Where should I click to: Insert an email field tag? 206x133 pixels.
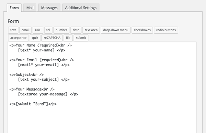point(25,30)
